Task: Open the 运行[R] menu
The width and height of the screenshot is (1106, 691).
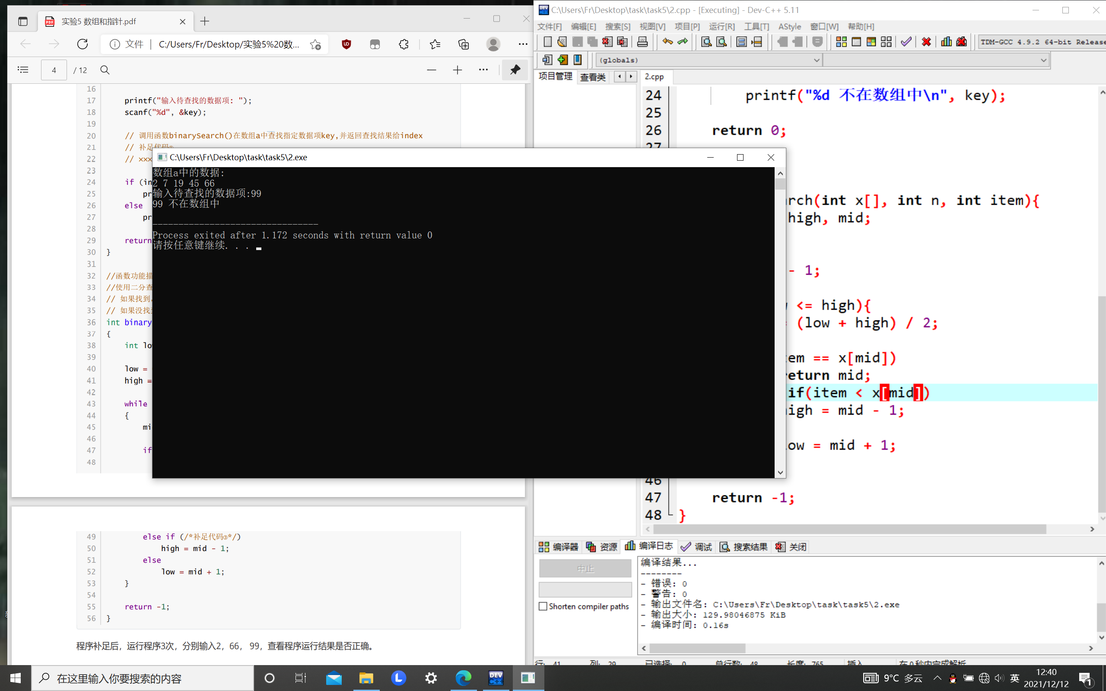Action: [721, 26]
